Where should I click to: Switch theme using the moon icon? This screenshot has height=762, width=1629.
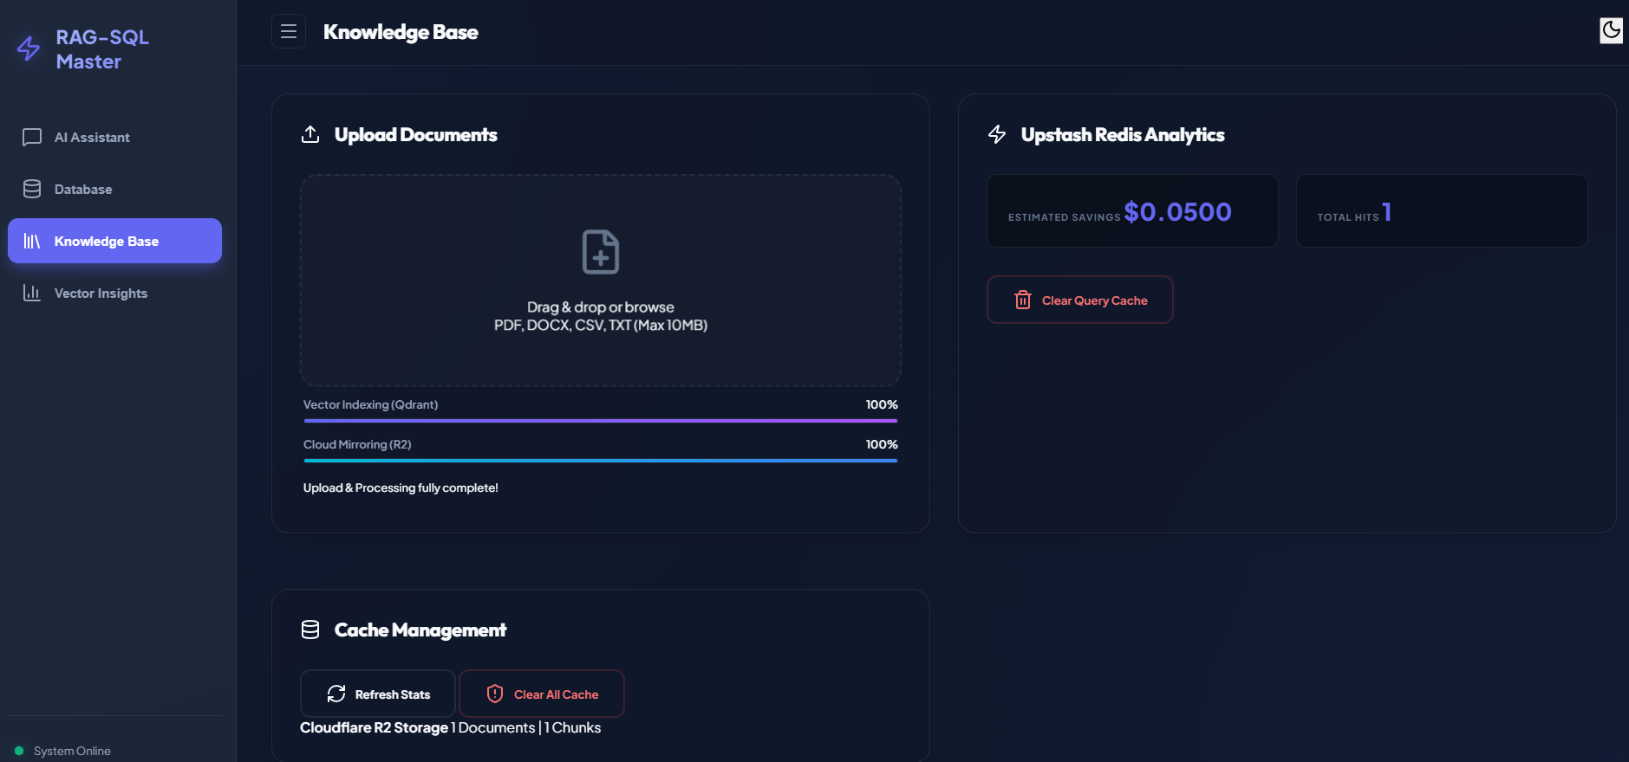tap(1611, 30)
